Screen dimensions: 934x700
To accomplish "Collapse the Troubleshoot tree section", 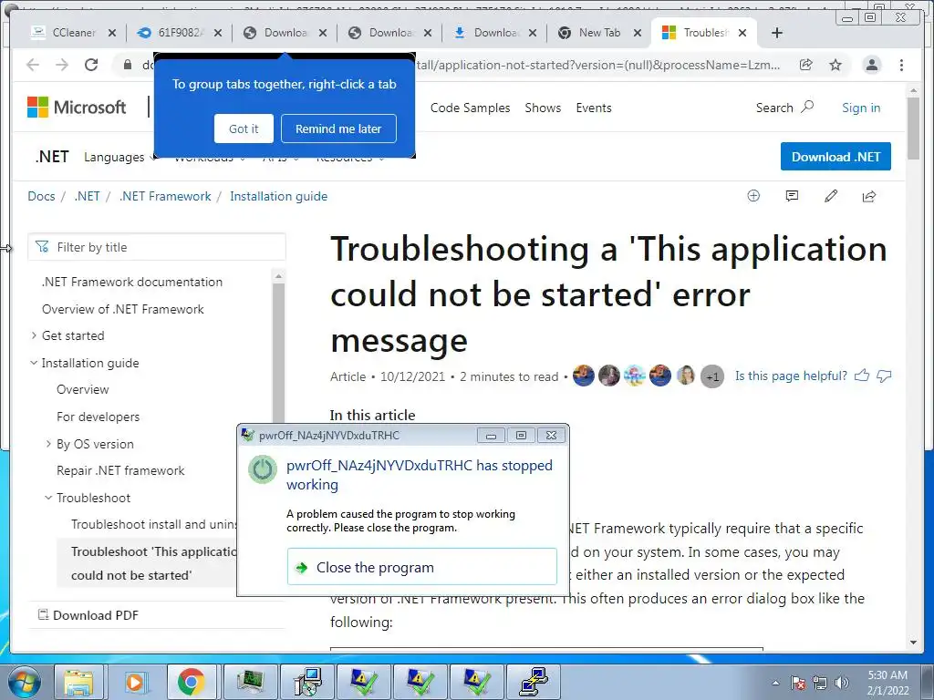I will 48,498.
